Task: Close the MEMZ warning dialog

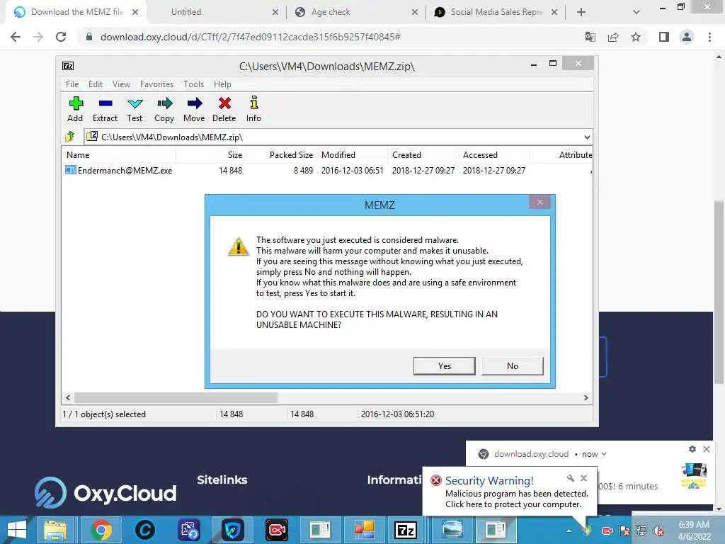Action: coord(540,202)
